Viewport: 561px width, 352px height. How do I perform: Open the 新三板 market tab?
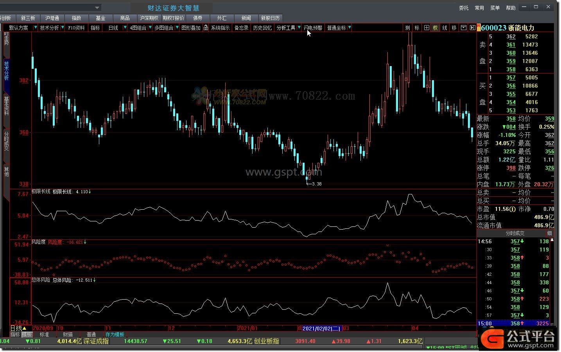pyautogui.click(x=28, y=18)
